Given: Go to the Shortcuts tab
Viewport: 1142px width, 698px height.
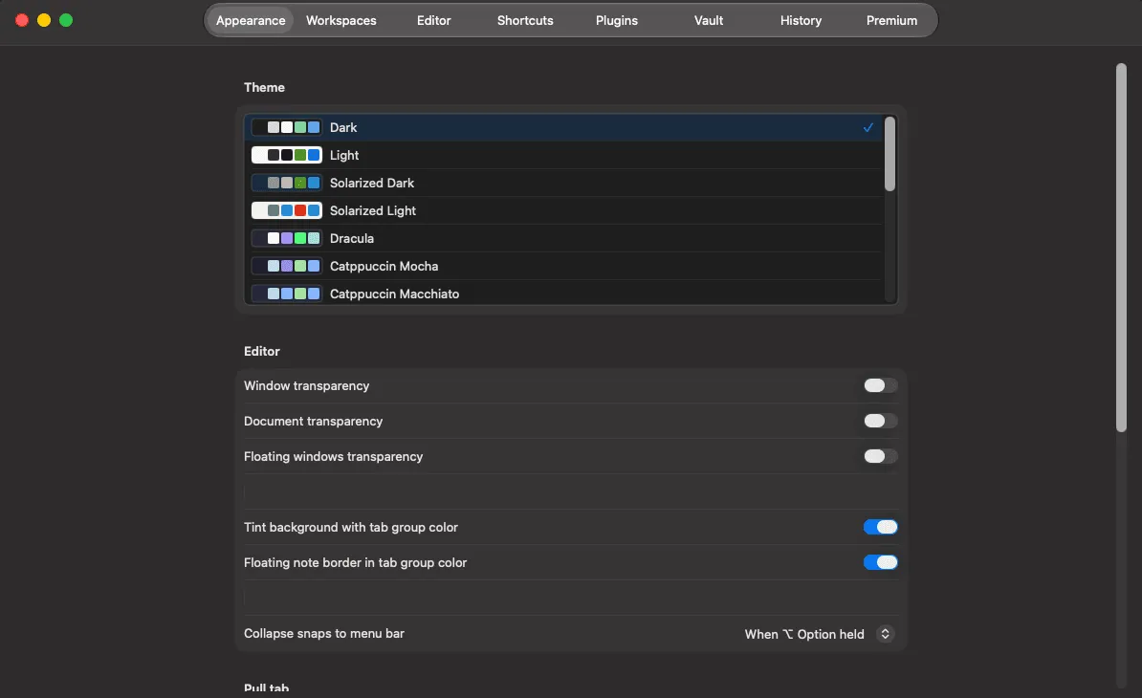Looking at the screenshot, I should coord(525,20).
